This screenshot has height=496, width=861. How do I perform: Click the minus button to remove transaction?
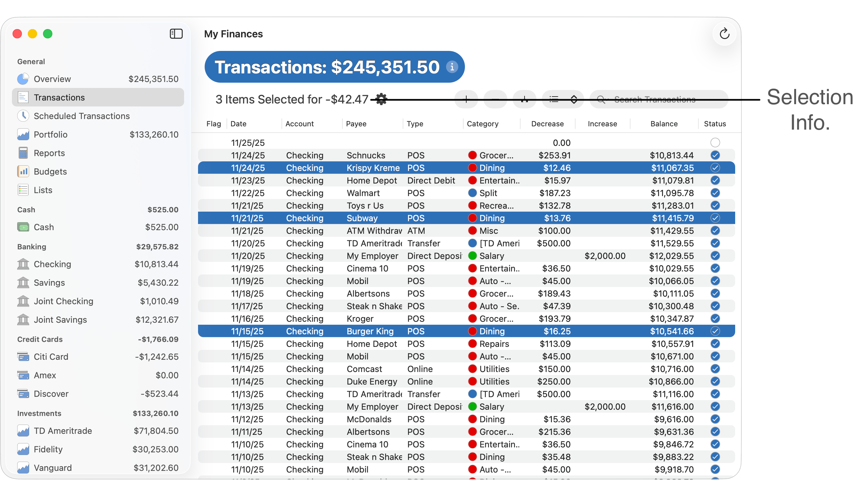(495, 99)
